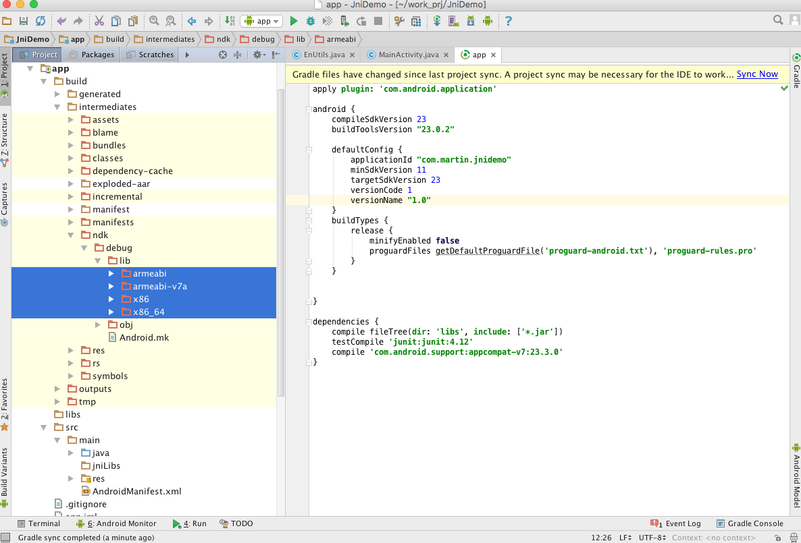
Task: Collapse the intermediates folder
Action: click(57, 107)
